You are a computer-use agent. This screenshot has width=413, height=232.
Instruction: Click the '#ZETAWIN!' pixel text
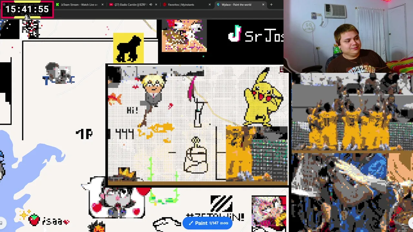coord(215,217)
